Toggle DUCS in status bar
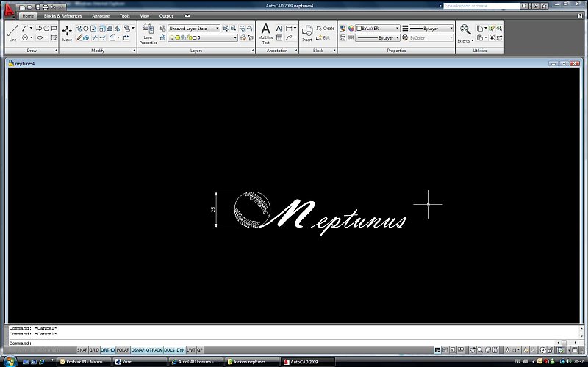 [x=169, y=350]
